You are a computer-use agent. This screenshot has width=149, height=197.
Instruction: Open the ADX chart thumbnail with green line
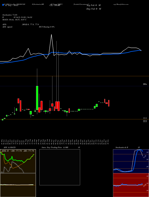tap(18, 161)
